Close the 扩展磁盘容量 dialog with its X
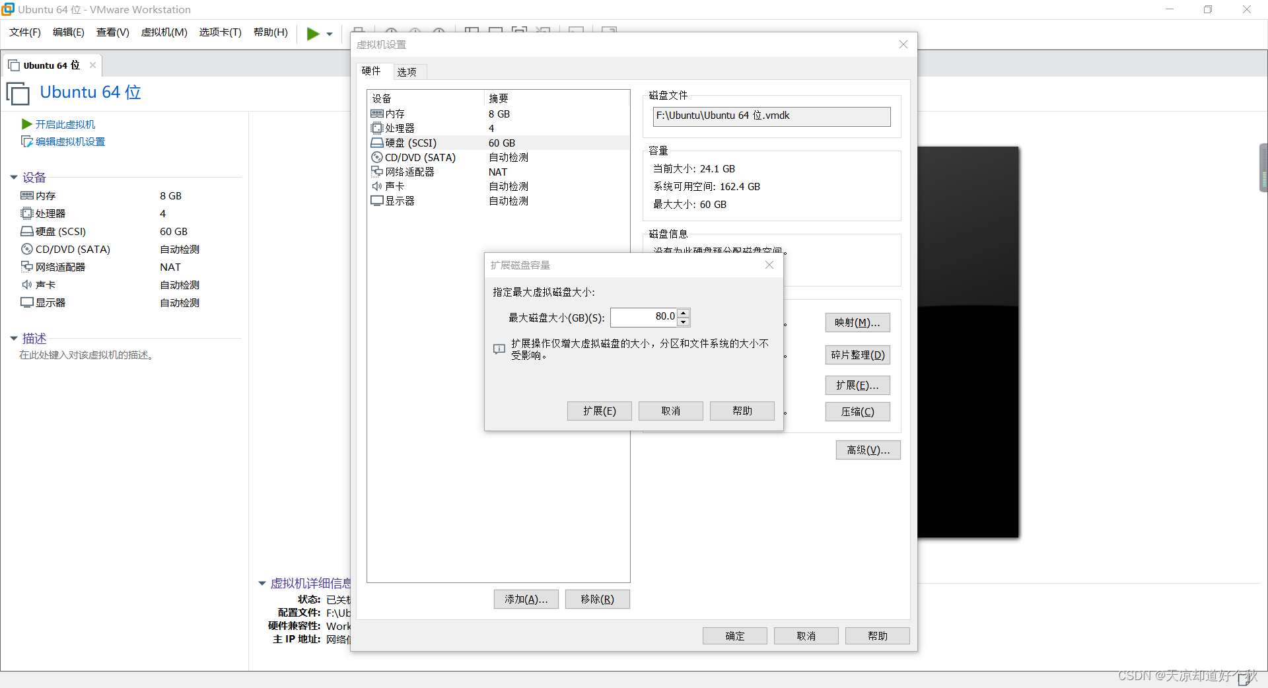Image resolution: width=1268 pixels, height=688 pixels. tap(769, 265)
